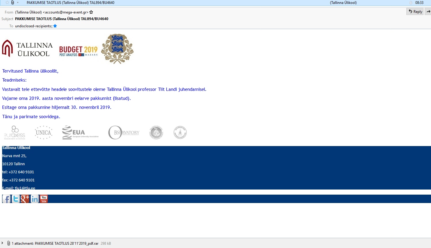Click the line 'Tänu ja parimate soovidega.'
Image resolution: width=431 pixels, height=248 pixels.
click(x=31, y=117)
